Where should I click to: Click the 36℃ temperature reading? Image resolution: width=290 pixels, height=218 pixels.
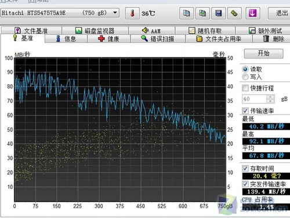click(x=148, y=13)
